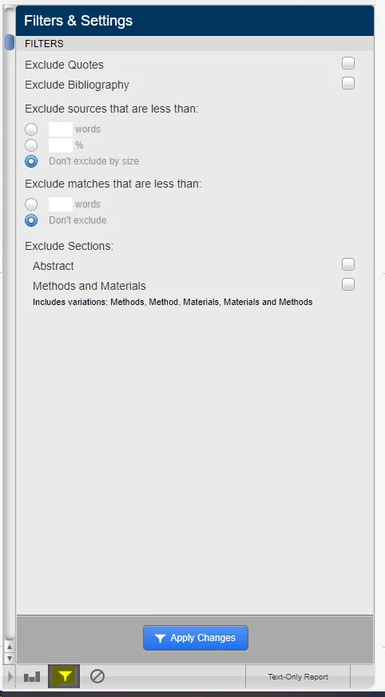The image size is (385, 697).
Task: Click the percent value input field
Action: pyautogui.click(x=61, y=145)
